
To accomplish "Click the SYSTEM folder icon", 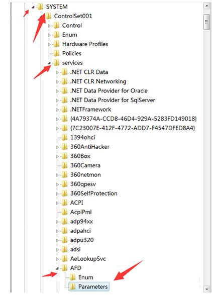I will [x=40, y=7].
